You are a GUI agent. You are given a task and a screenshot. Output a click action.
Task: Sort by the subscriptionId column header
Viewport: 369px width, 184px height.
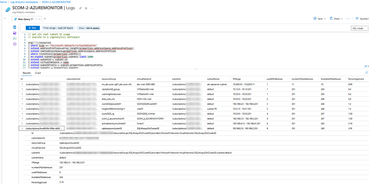[x=74, y=79]
